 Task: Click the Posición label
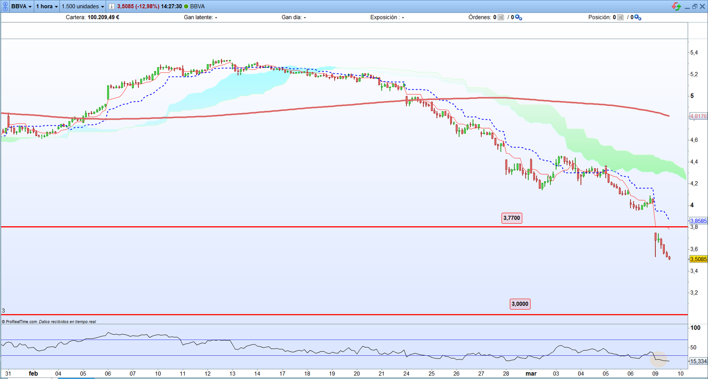599,17
